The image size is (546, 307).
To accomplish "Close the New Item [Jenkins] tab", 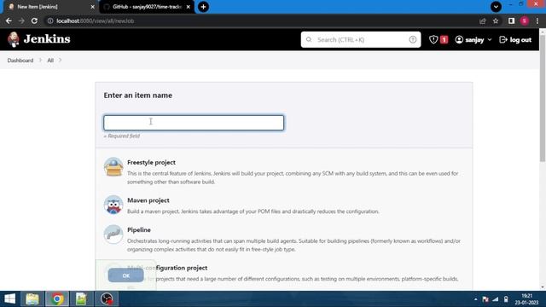I will (x=92, y=7).
